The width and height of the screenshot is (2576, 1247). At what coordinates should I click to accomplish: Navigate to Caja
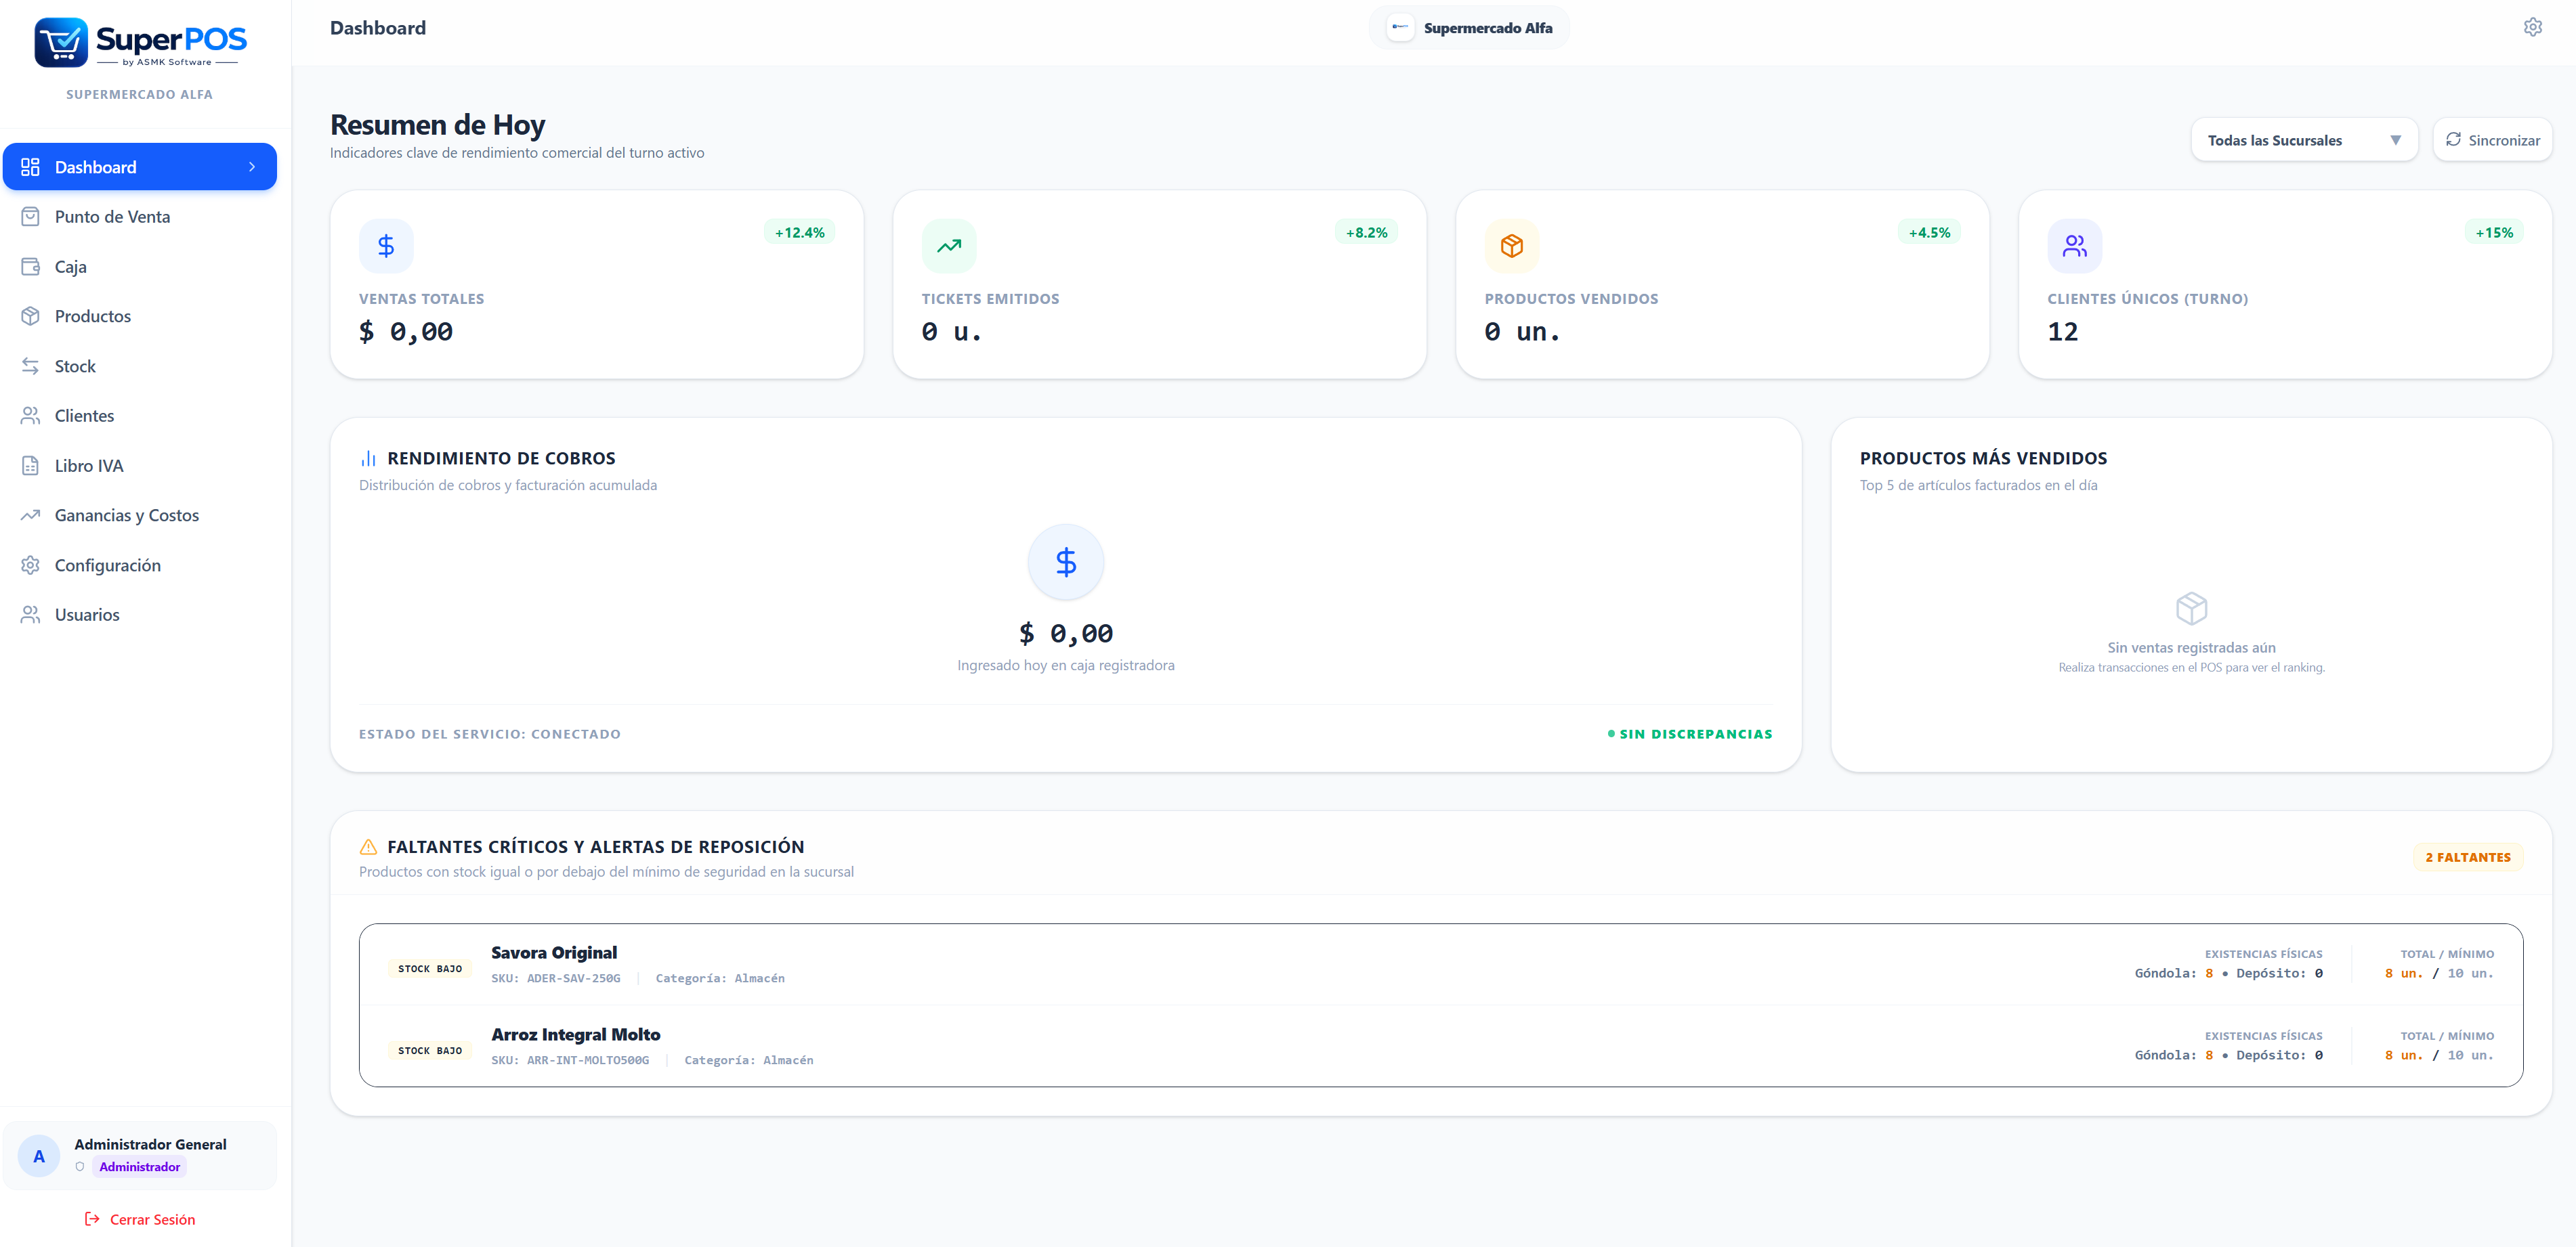coord(140,267)
